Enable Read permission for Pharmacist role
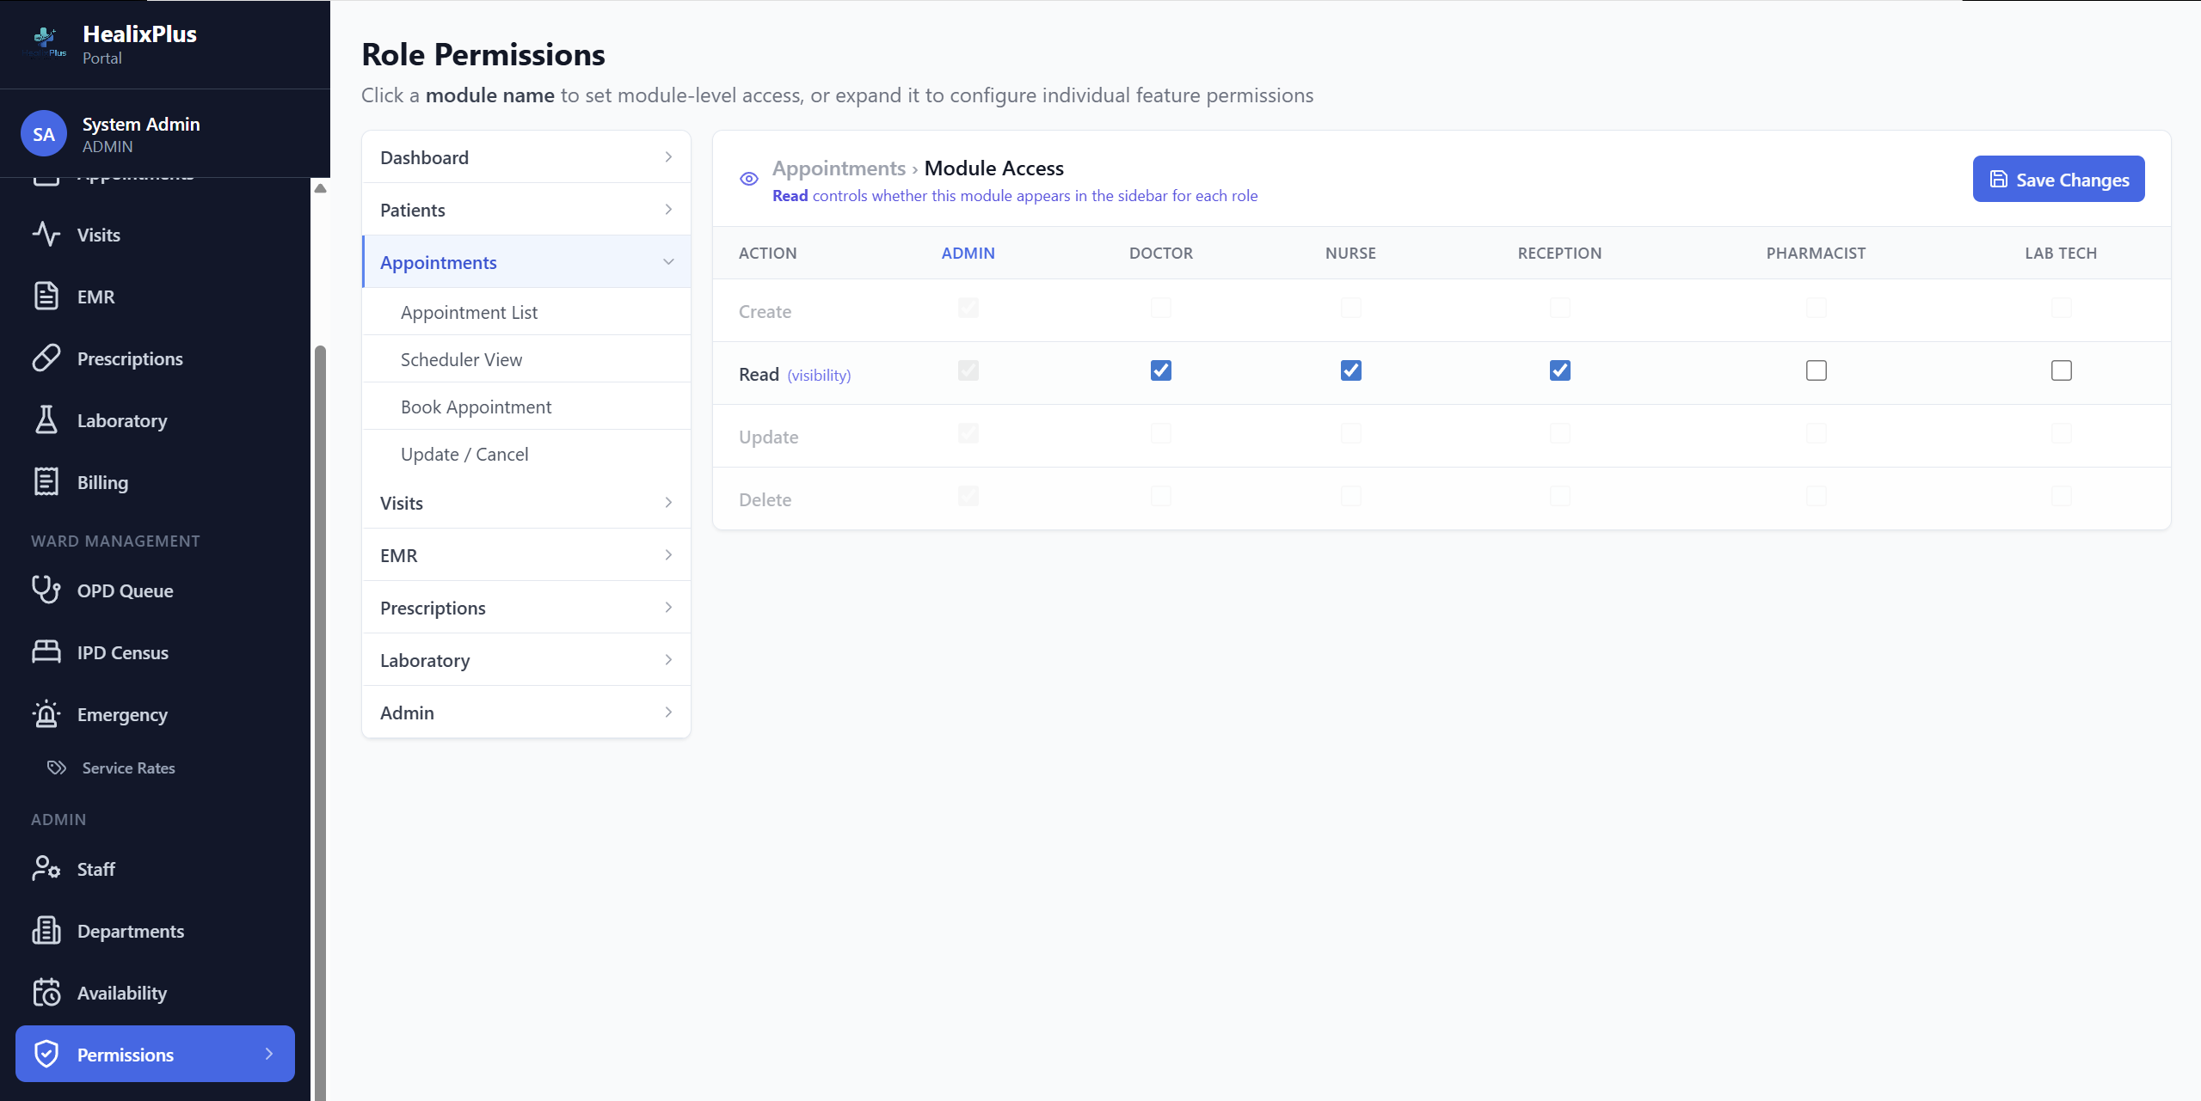 (1816, 370)
